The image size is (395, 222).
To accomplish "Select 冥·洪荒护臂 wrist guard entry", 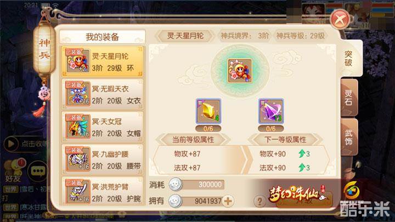I will pyautogui.click(x=103, y=191).
